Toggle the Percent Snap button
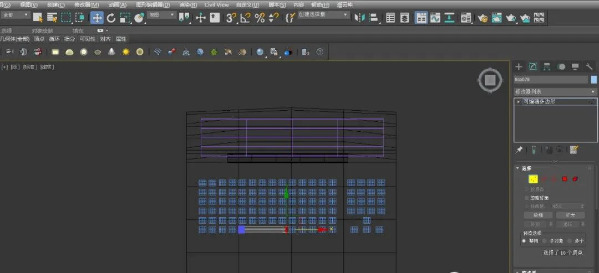Screen dimensions: 599x273 [x=260, y=18]
